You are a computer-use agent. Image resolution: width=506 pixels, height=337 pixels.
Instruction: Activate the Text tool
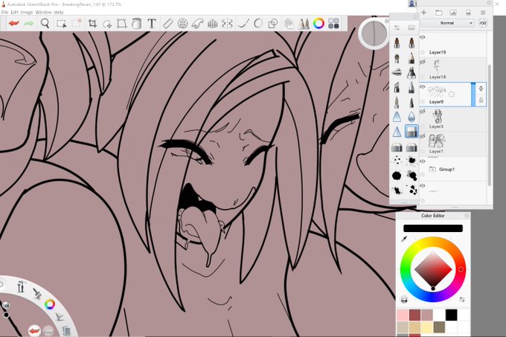coord(152,23)
